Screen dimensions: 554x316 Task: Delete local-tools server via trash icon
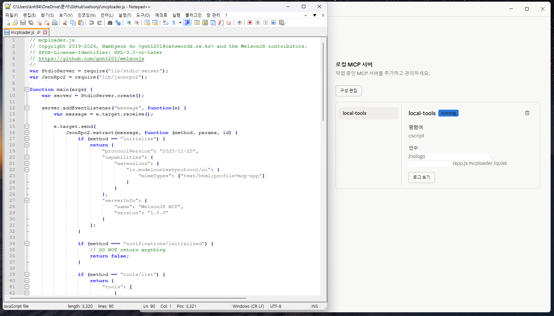pyautogui.click(x=527, y=113)
